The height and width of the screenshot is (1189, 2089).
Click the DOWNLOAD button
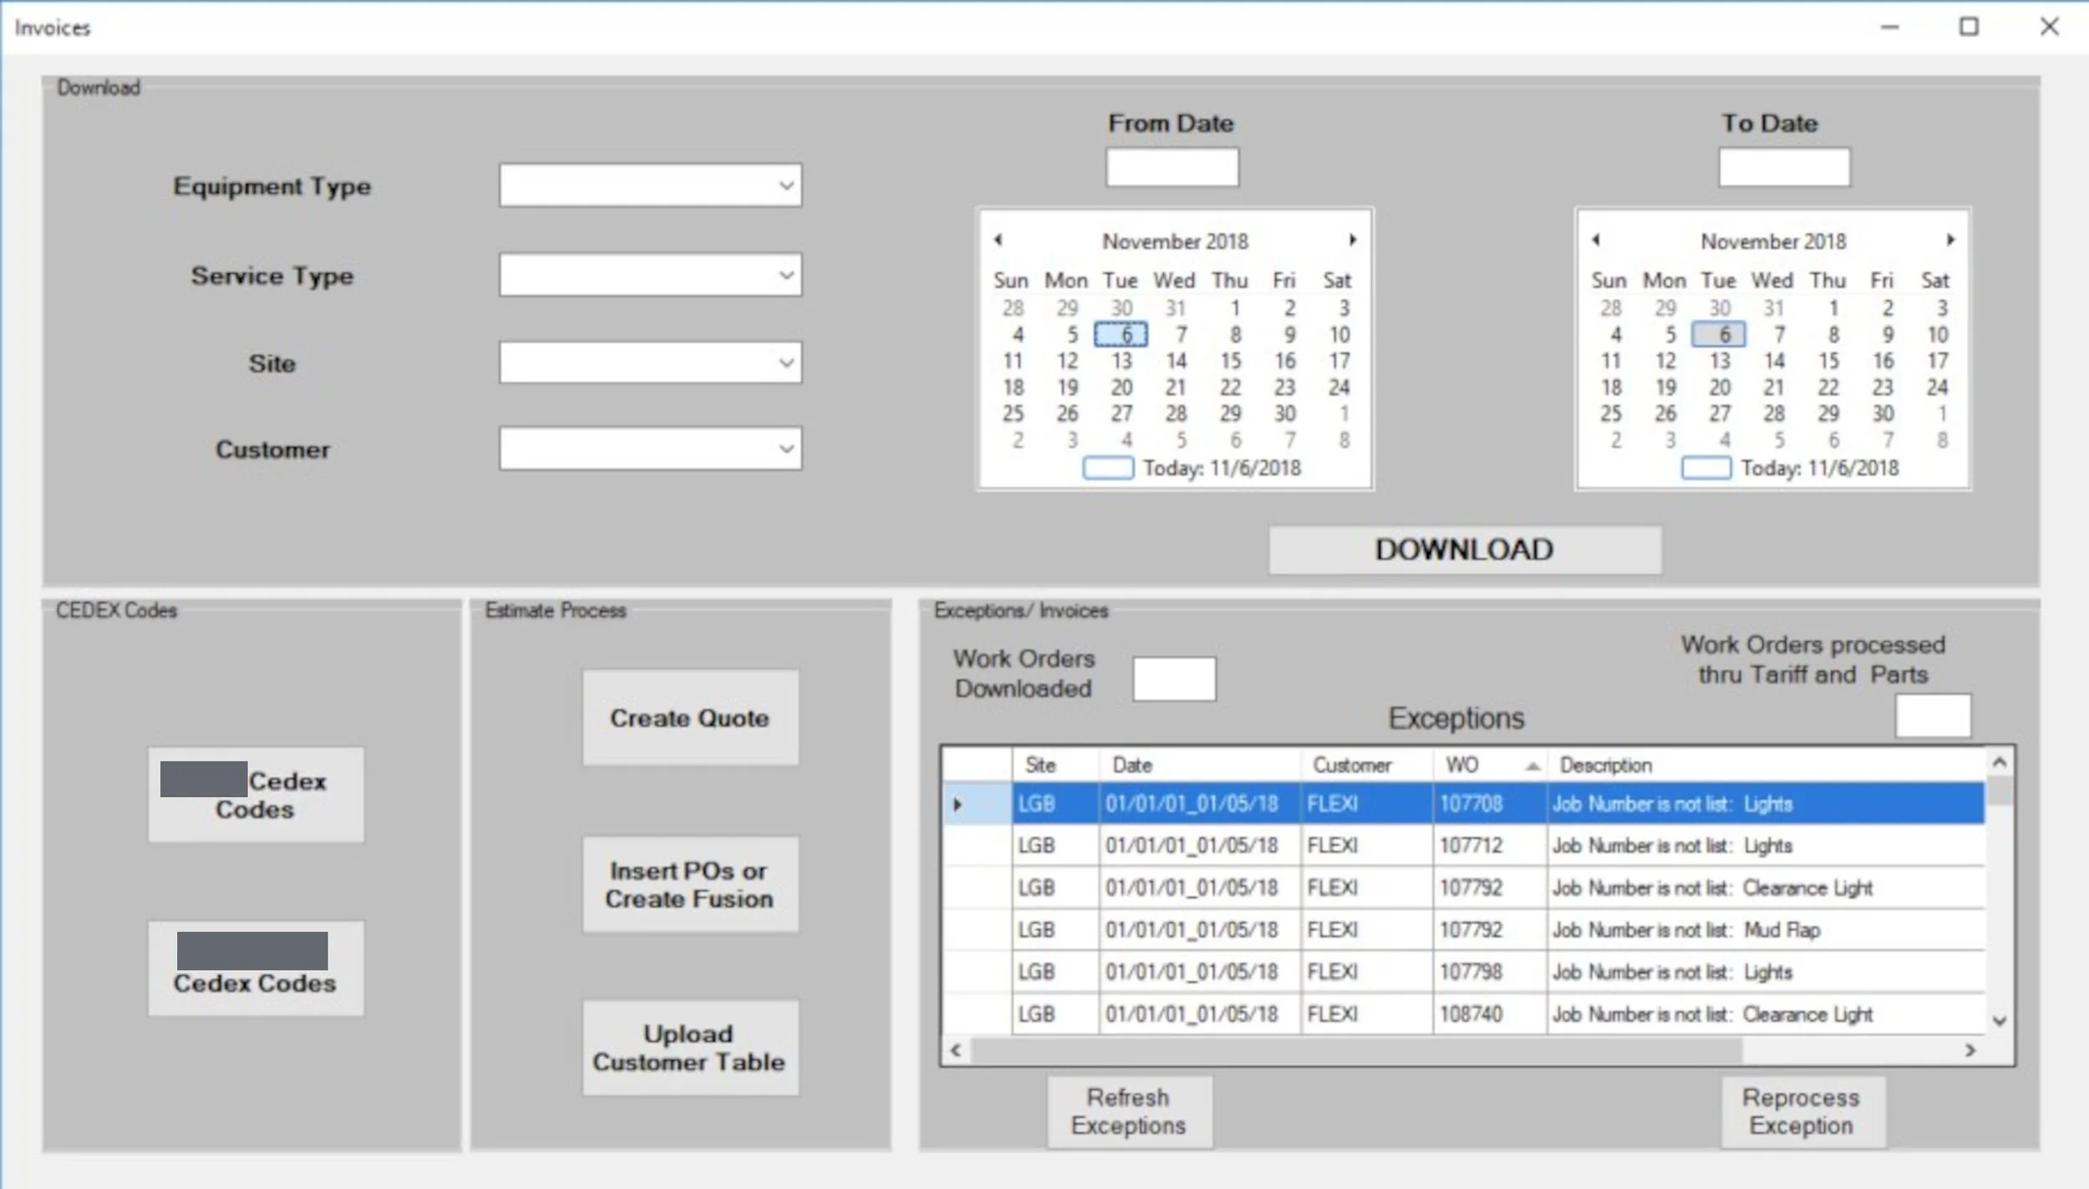pyautogui.click(x=1464, y=549)
